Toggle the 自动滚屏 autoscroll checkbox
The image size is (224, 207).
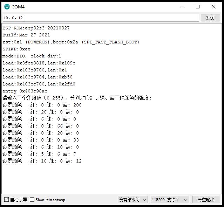click(6, 199)
